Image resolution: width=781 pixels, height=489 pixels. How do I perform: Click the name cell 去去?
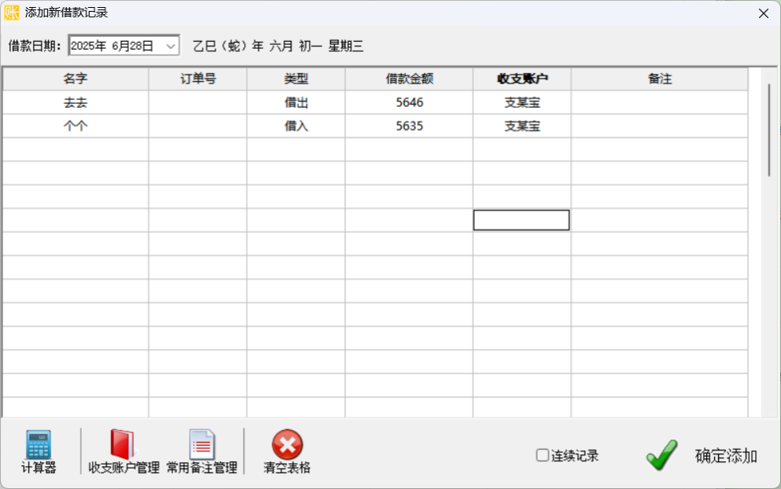76,102
